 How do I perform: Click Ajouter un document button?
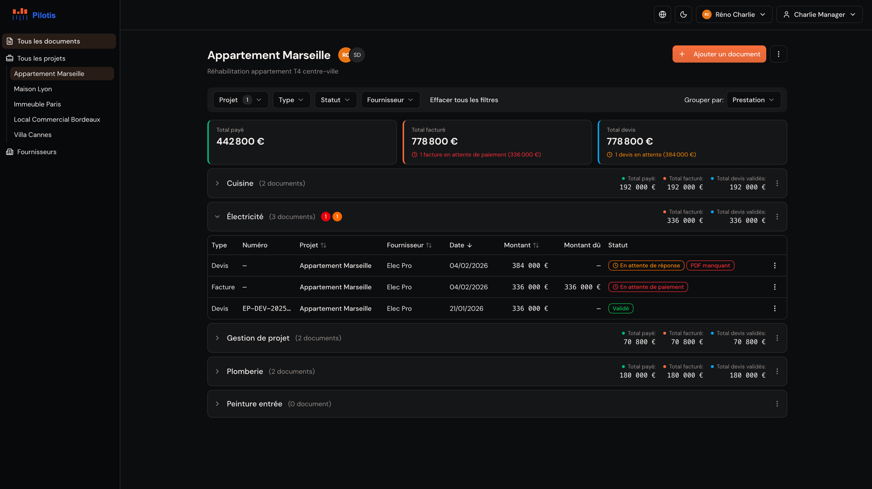[x=719, y=54]
